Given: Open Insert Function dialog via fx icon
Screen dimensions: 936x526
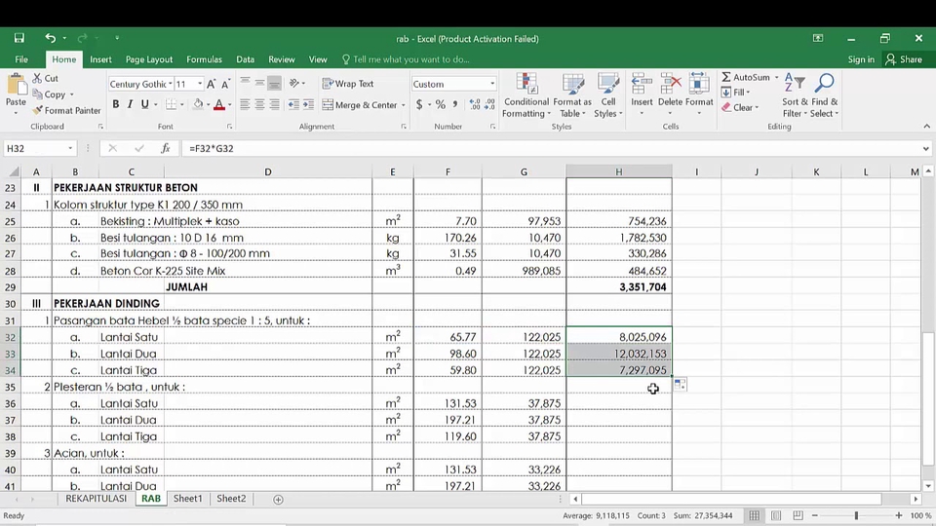Looking at the screenshot, I should [166, 148].
